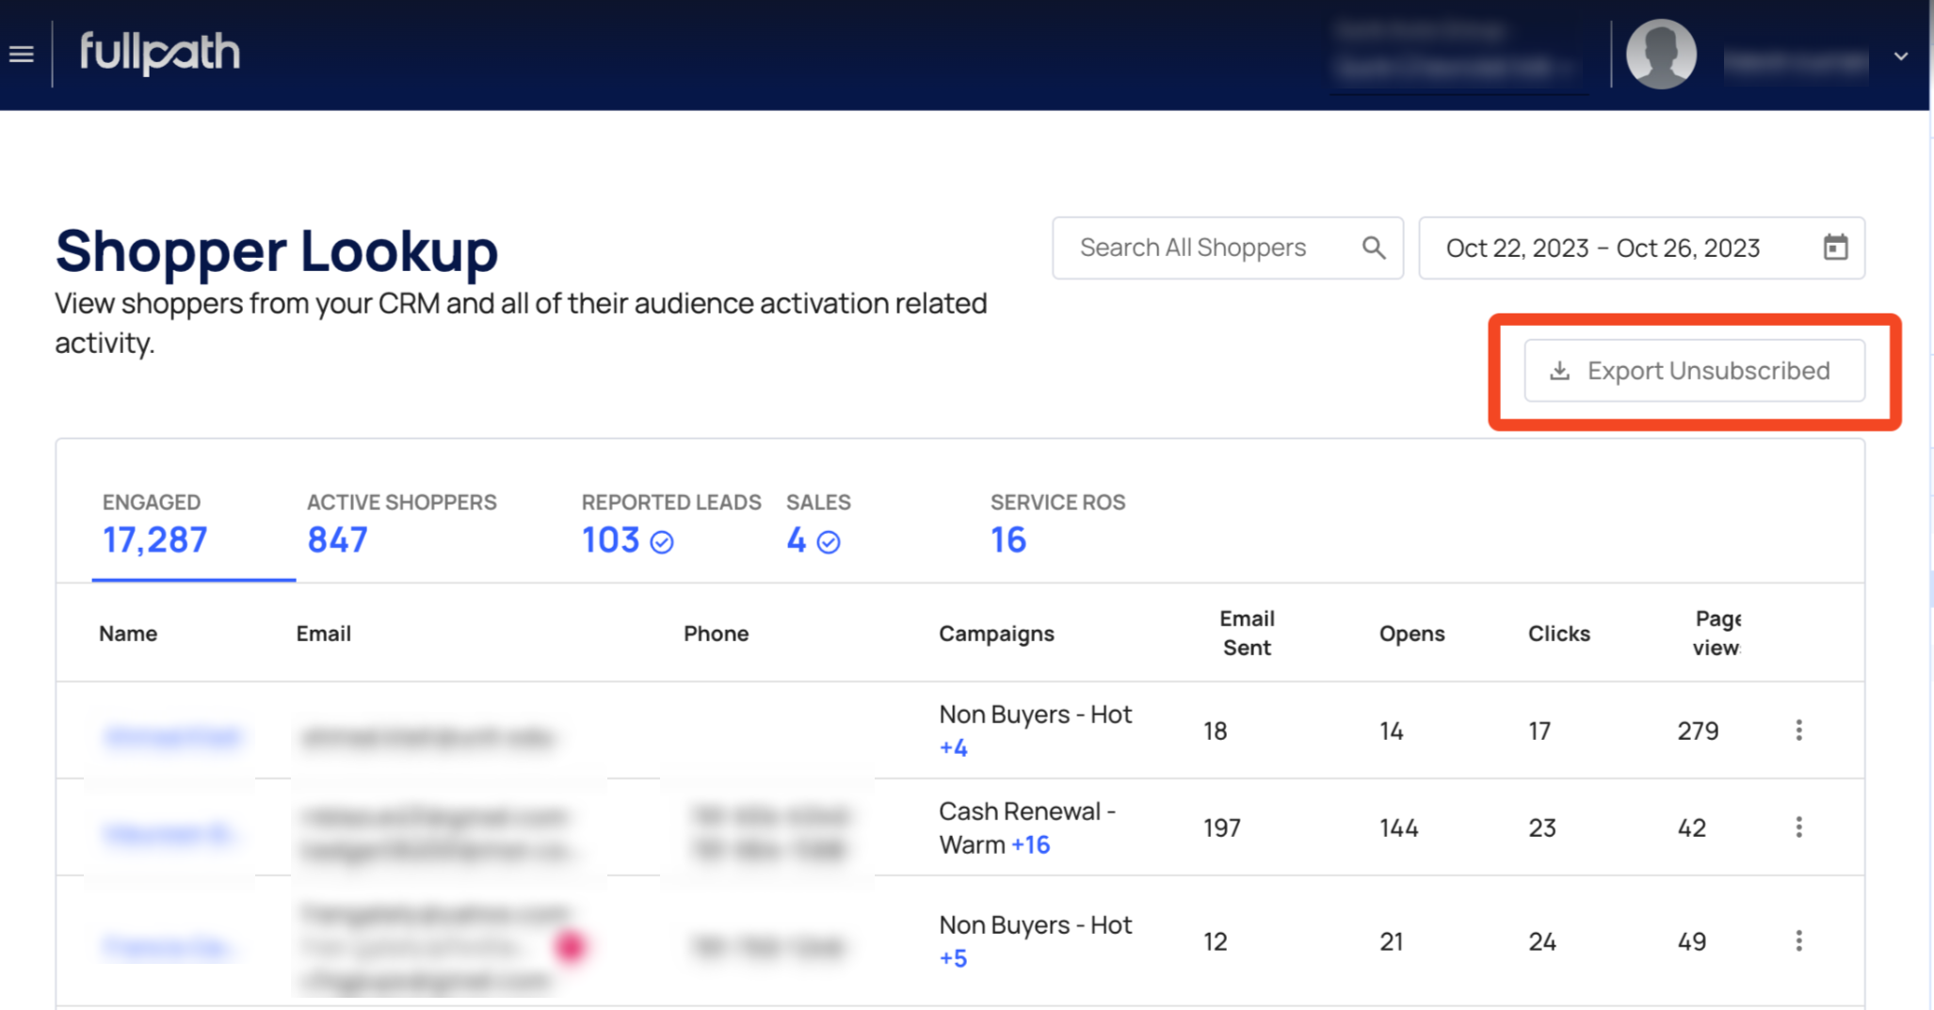Select the Sales tab
This screenshot has height=1010, width=1934.
click(818, 523)
